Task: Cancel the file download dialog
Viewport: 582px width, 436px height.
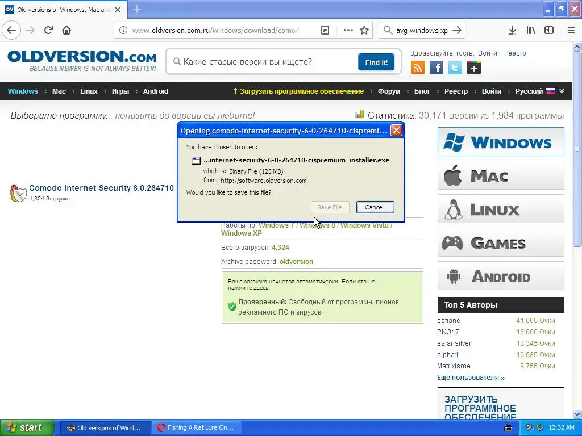Action: 374,207
